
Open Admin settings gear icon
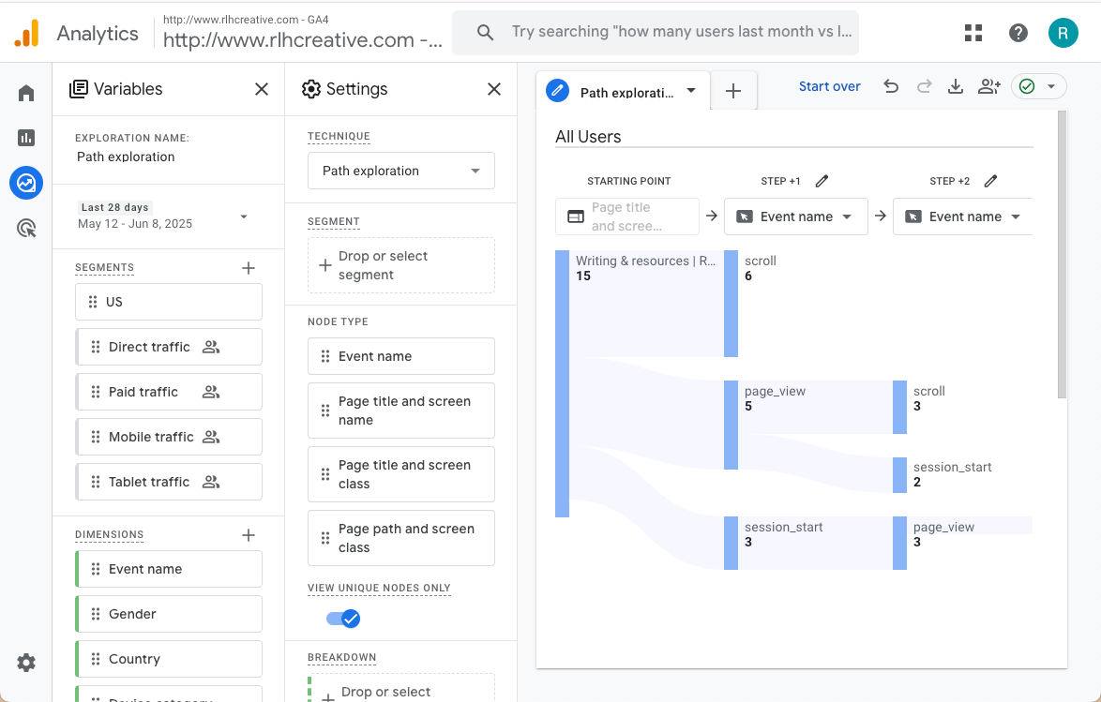point(26,663)
